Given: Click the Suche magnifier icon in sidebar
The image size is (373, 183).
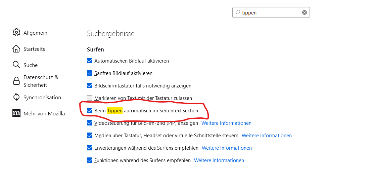Looking at the screenshot, I should [x=16, y=65].
